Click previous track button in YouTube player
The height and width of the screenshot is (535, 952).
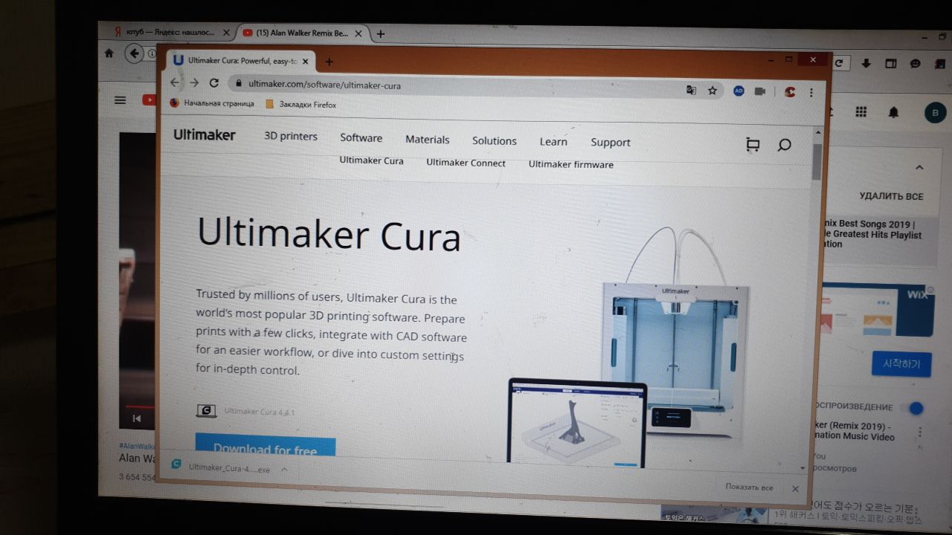point(137,418)
